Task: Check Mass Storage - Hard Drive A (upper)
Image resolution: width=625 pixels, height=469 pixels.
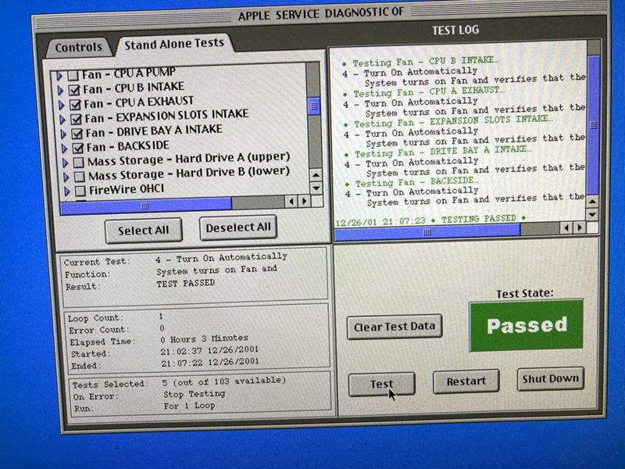Action: 78,162
